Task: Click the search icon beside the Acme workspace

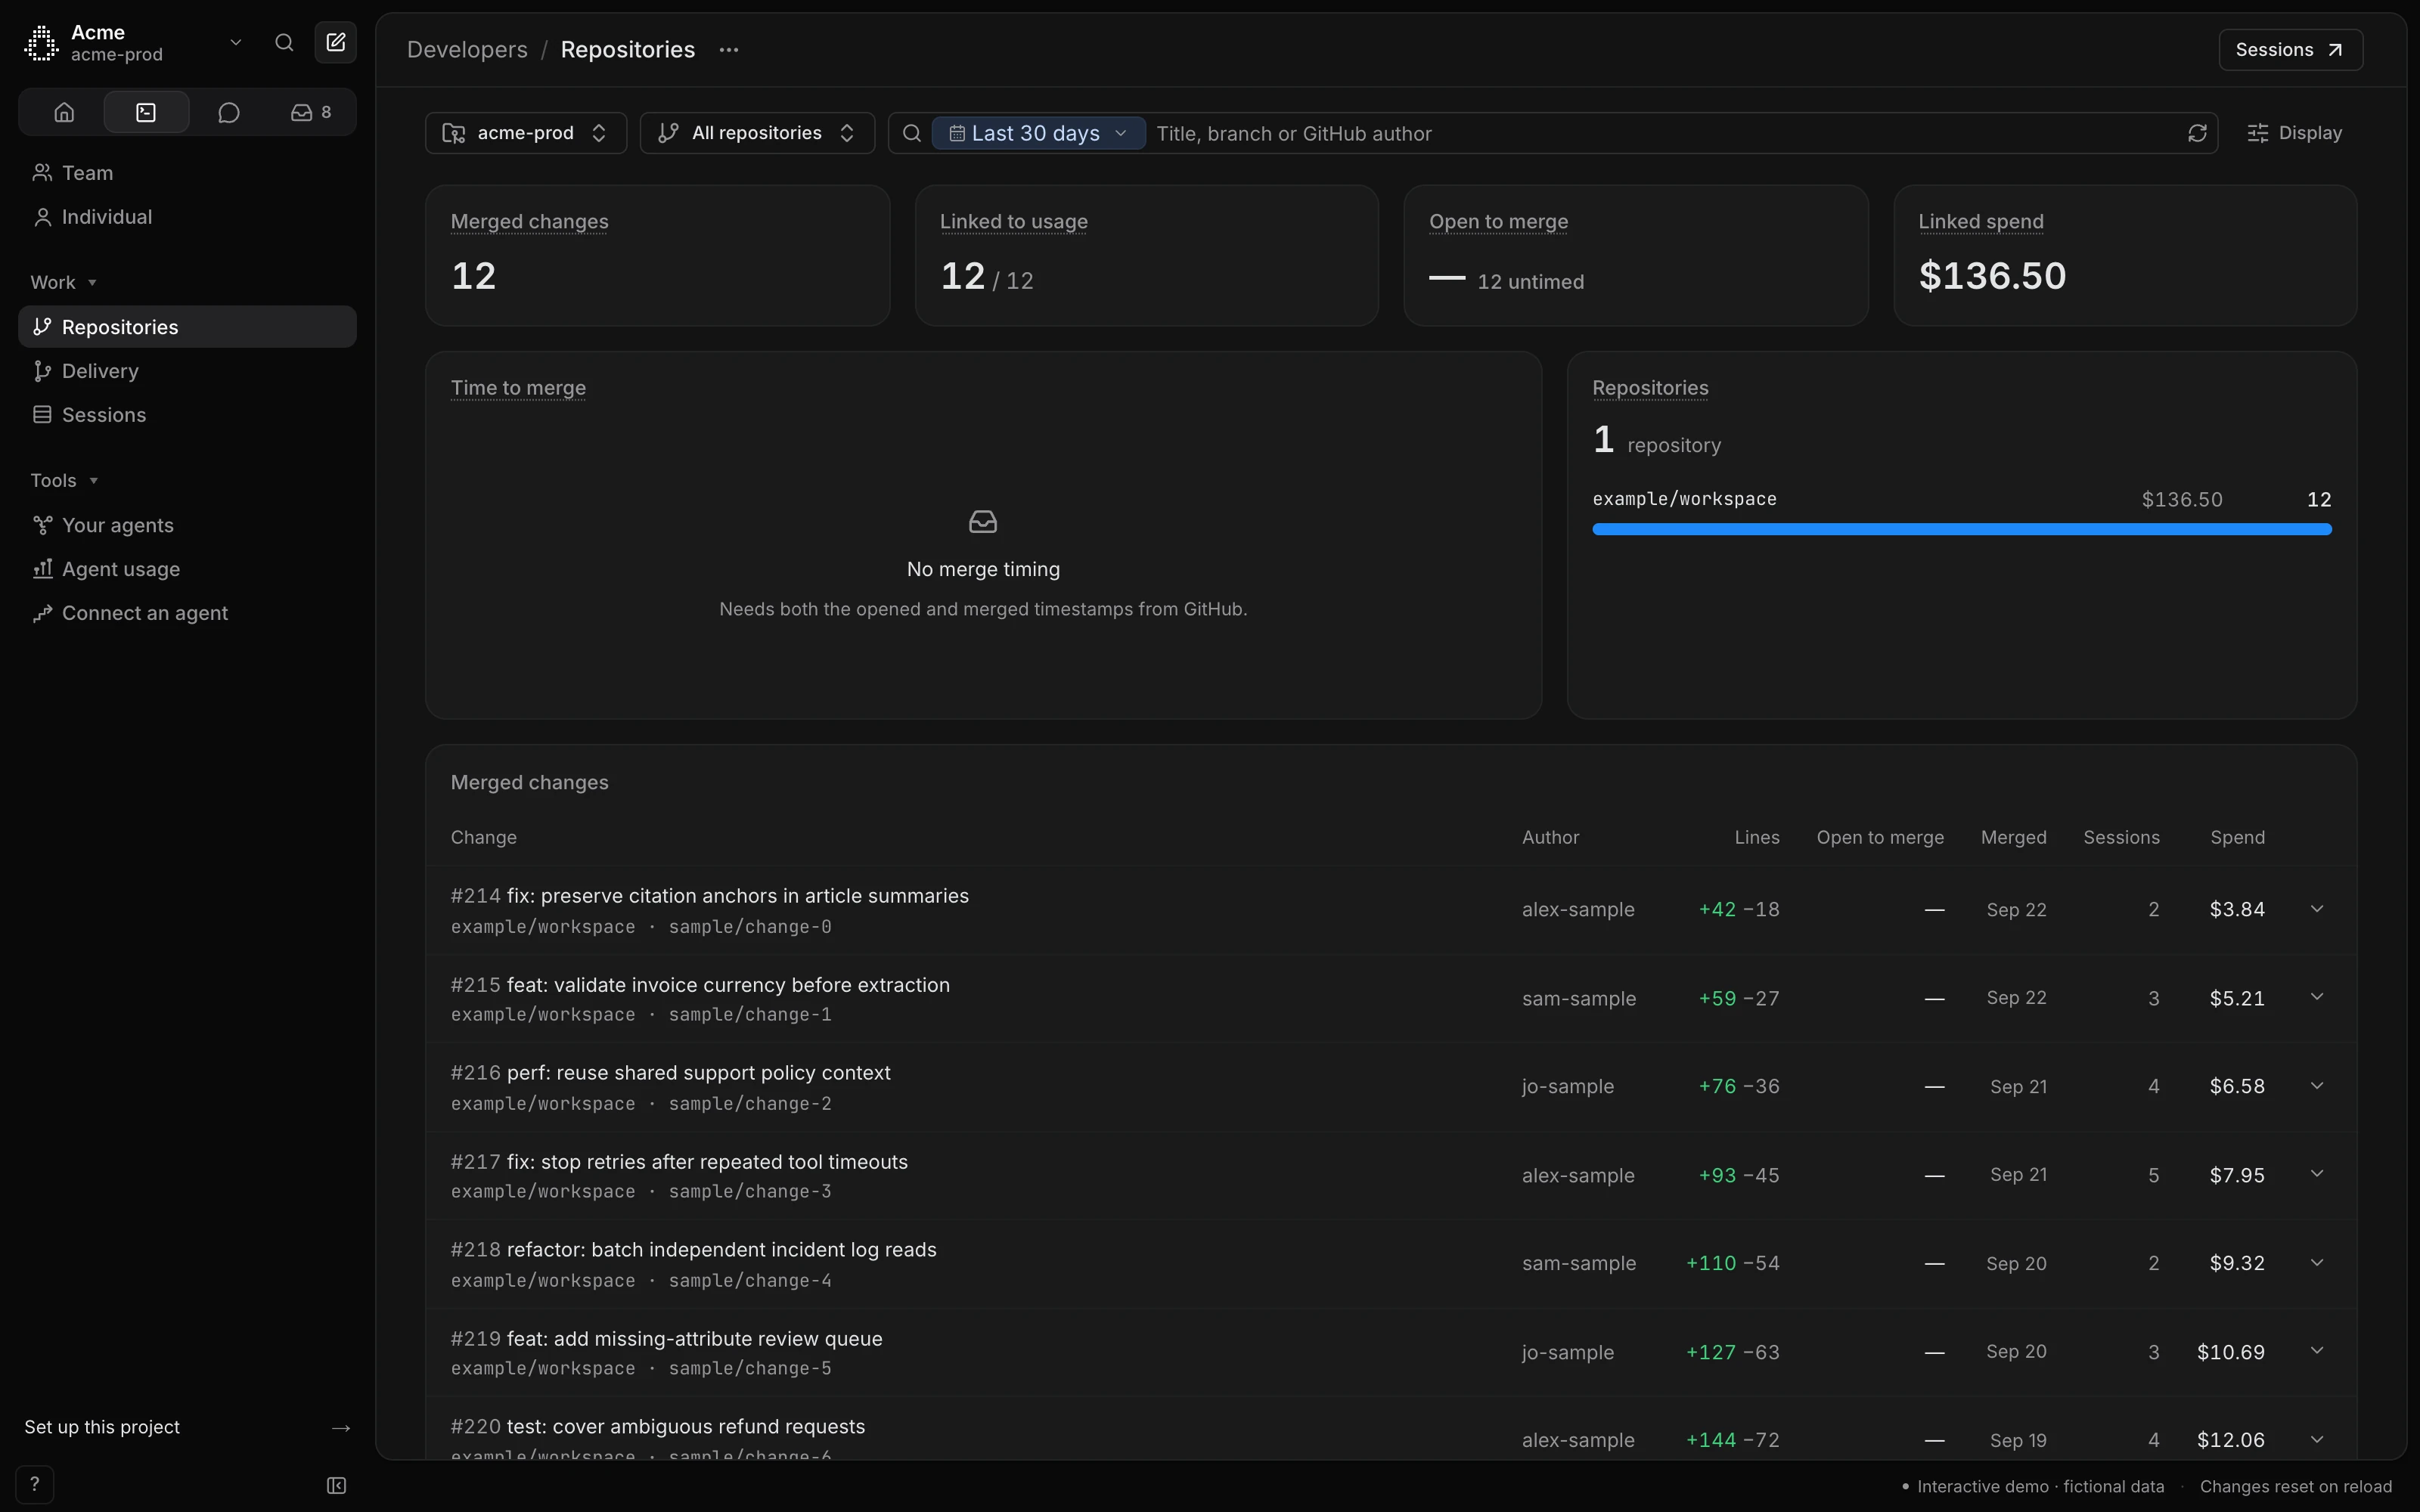Action: 284,42
